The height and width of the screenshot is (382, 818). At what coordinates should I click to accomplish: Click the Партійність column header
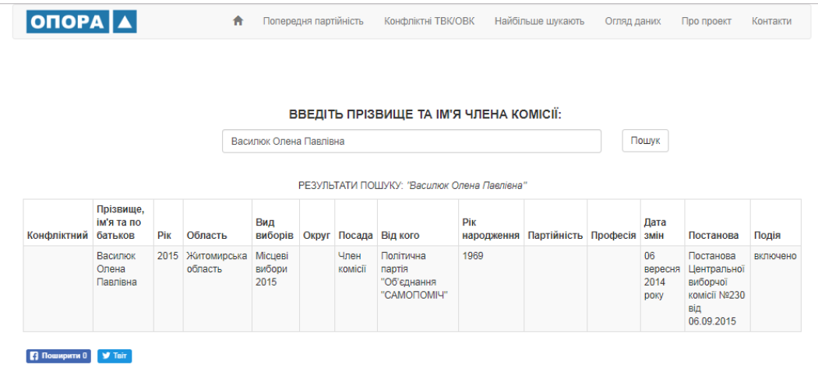click(x=555, y=236)
